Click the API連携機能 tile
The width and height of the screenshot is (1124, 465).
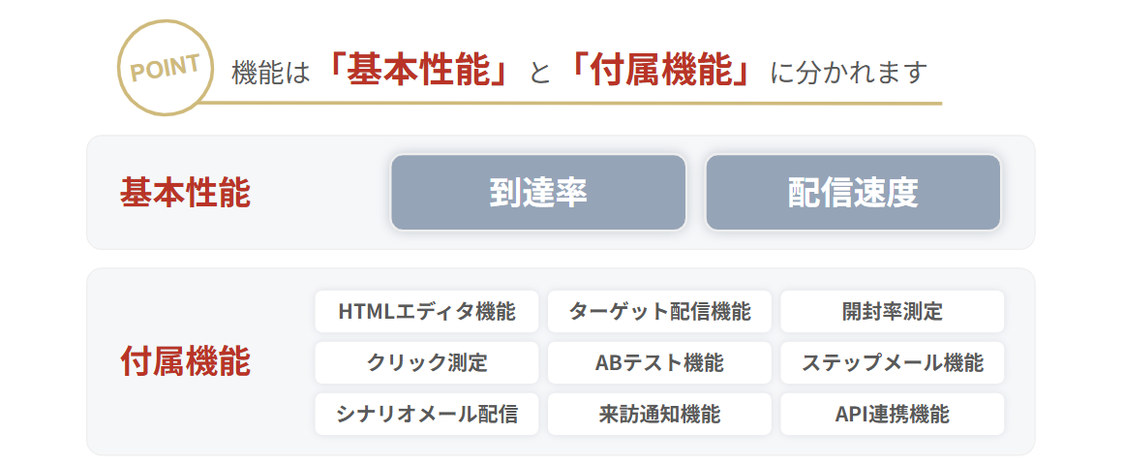[893, 414]
